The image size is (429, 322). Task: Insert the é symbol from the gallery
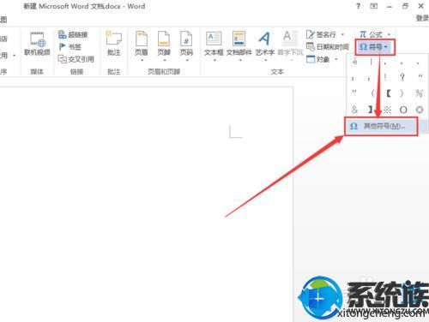[354, 62]
